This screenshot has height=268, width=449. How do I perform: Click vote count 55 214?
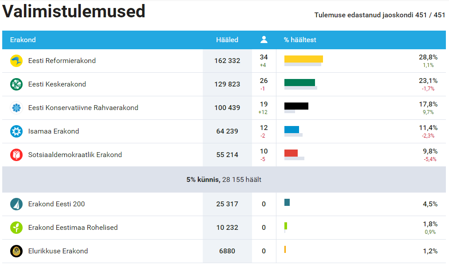[227, 154]
